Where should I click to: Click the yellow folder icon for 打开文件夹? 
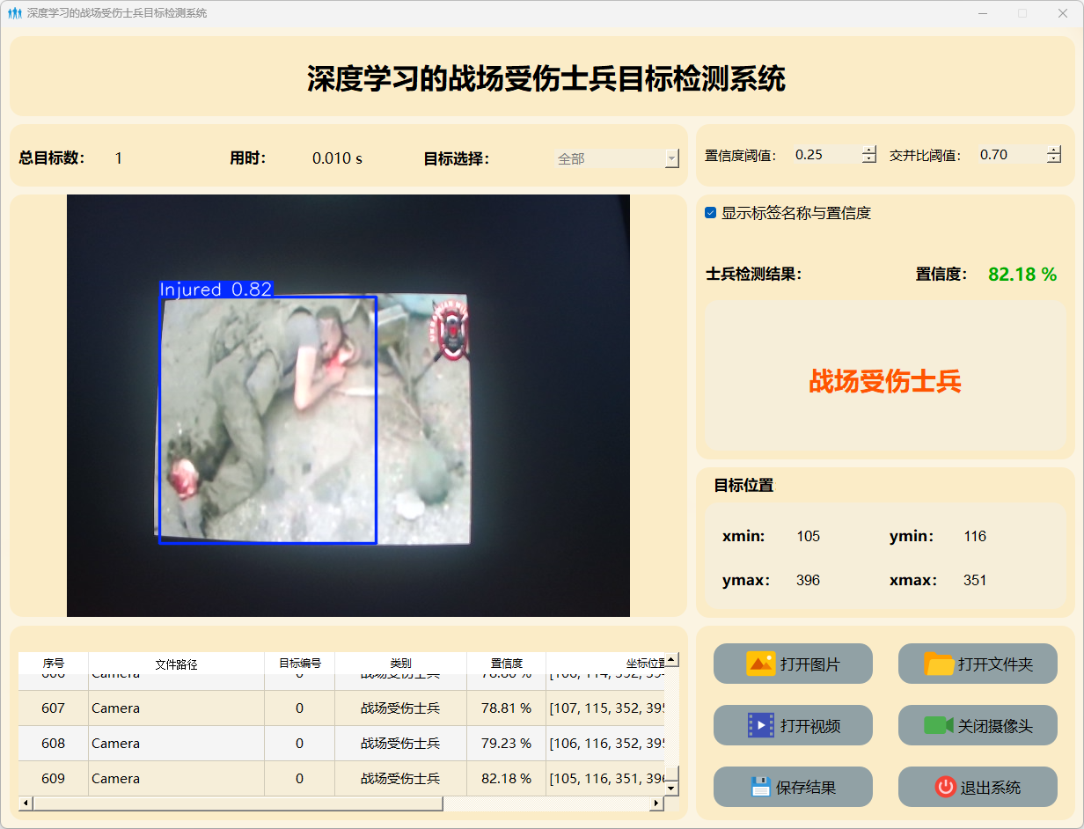click(939, 664)
